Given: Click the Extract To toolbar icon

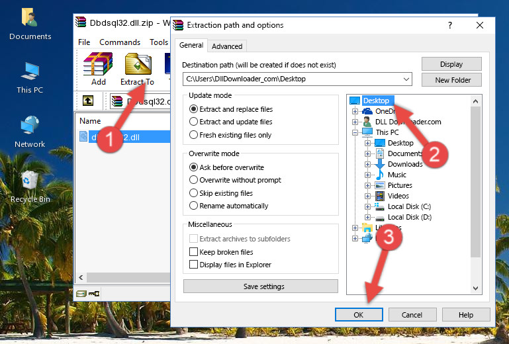Looking at the screenshot, I should [x=138, y=64].
